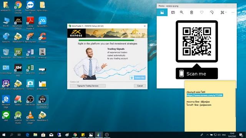The height and width of the screenshot is (138, 246).
Task: Mark photo as favorite with the heart icon
Action: pos(201,12)
